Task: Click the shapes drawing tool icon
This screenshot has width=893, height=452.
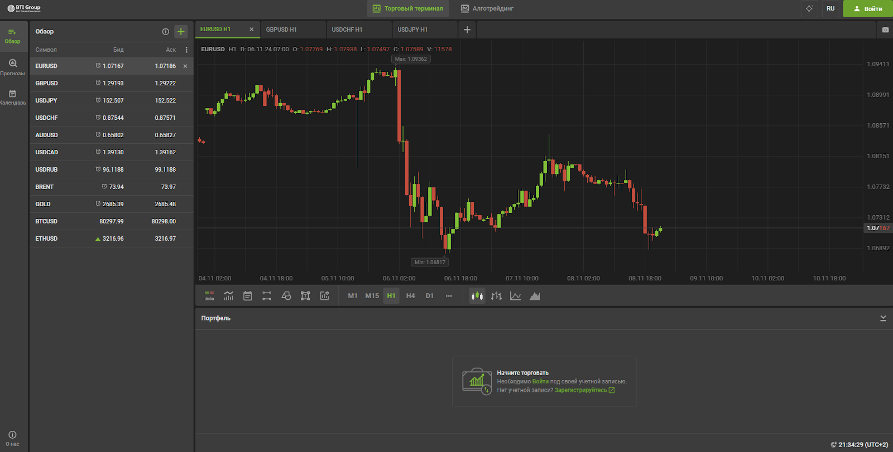Action: [x=286, y=296]
